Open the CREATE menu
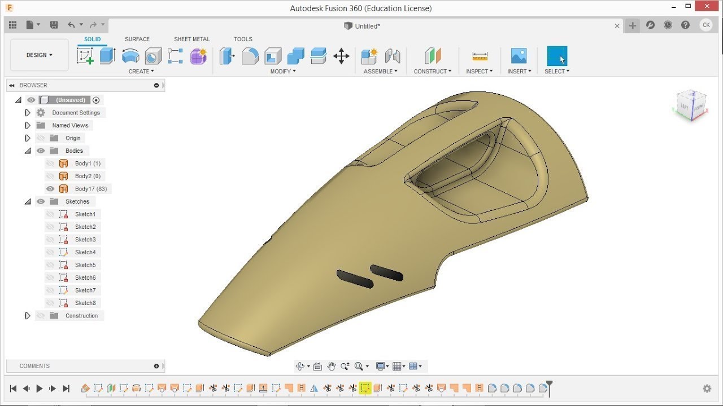 pyautogui.click(x=141, y=72)
